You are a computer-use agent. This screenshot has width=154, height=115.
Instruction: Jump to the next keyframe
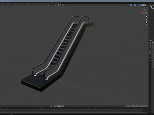pos(61,106)
